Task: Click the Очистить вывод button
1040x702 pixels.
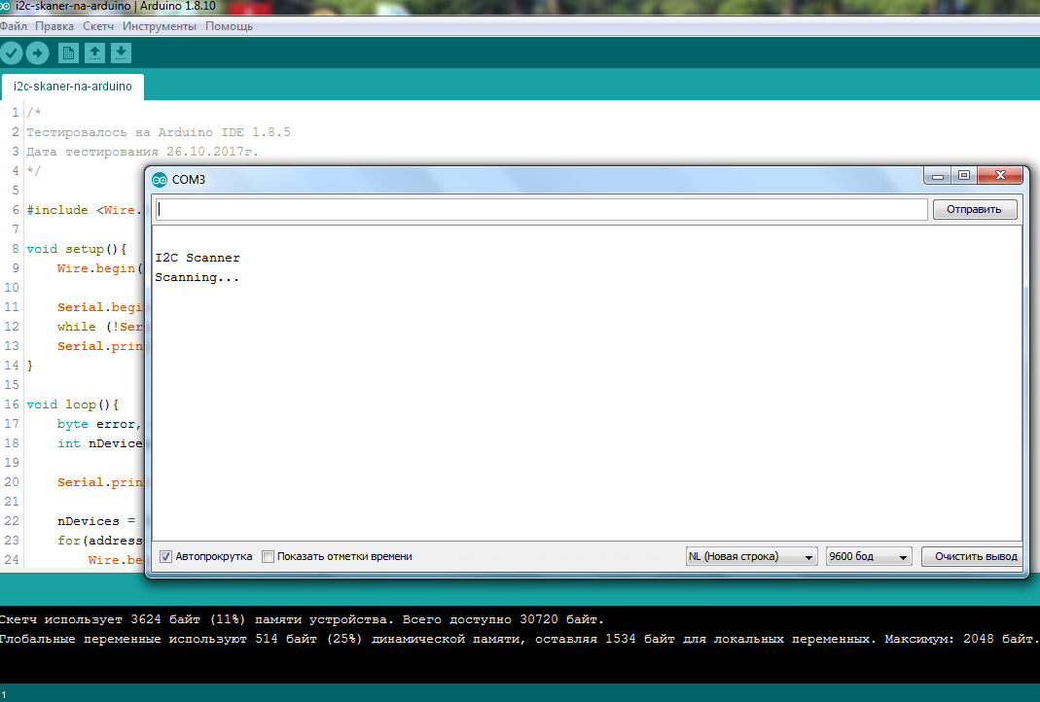Action: coord(976,557)
